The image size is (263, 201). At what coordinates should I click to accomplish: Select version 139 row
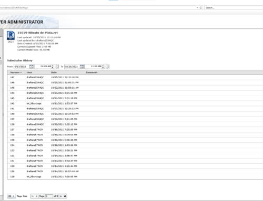click(x=135, y=119)
